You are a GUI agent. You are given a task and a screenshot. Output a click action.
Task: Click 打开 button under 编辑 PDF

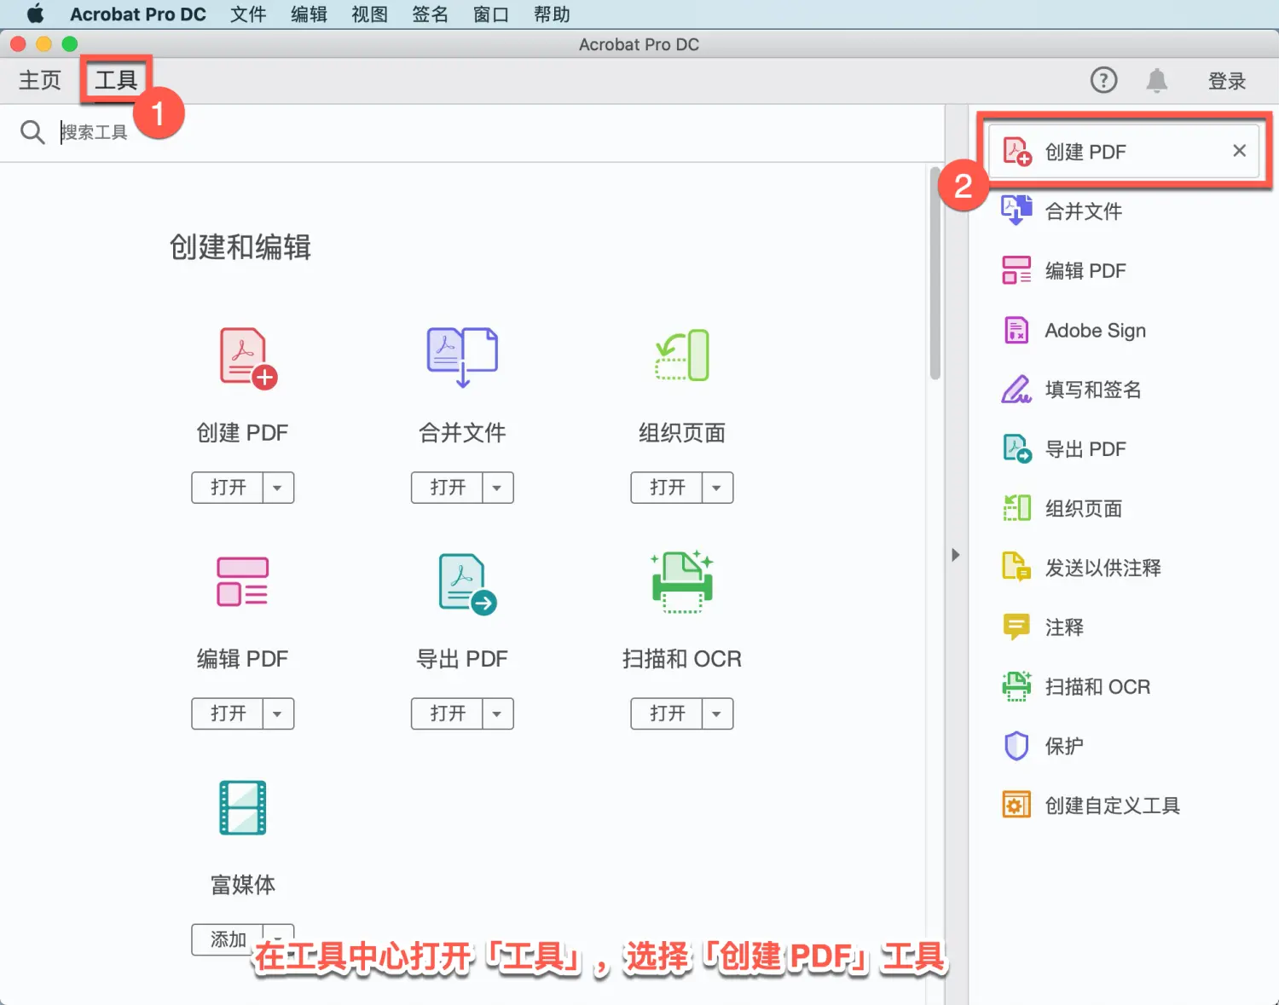coord(228,713)
